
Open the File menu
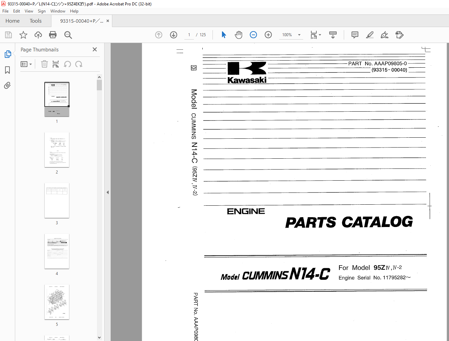[x=5, y=11]
